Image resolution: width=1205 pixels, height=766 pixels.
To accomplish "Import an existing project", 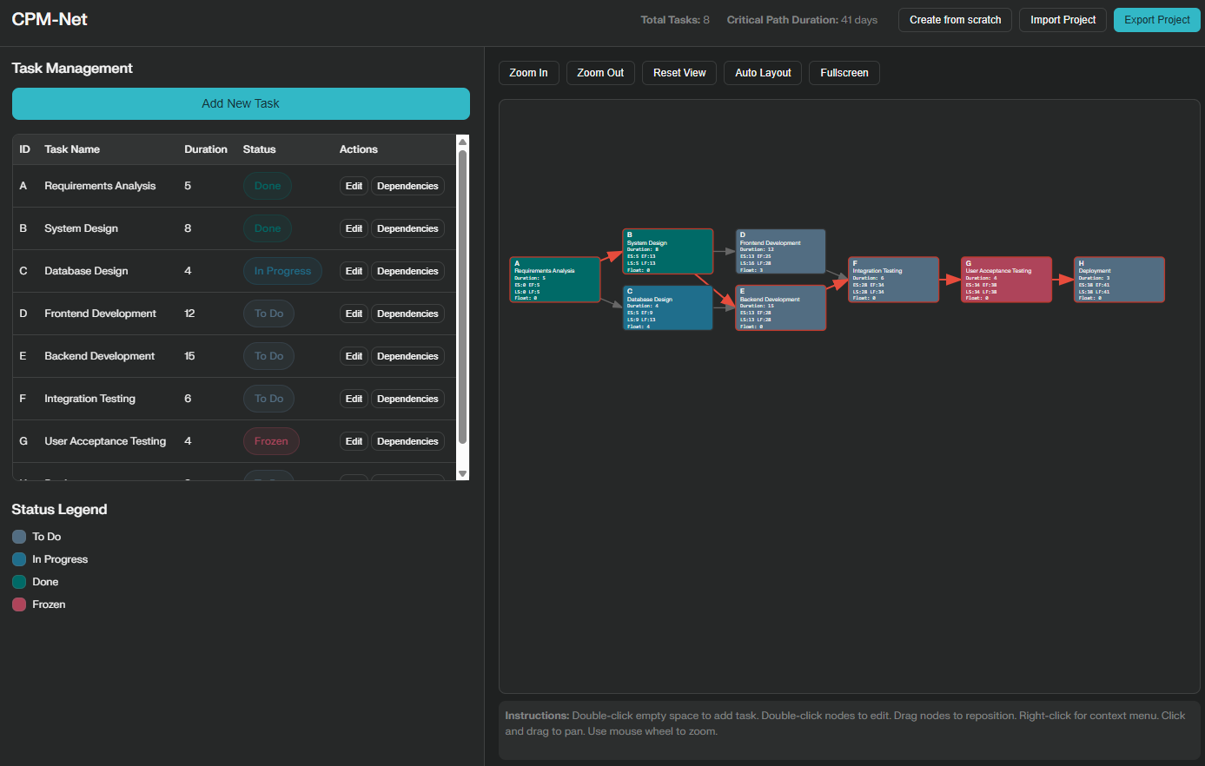I will tap(1062, 19).
